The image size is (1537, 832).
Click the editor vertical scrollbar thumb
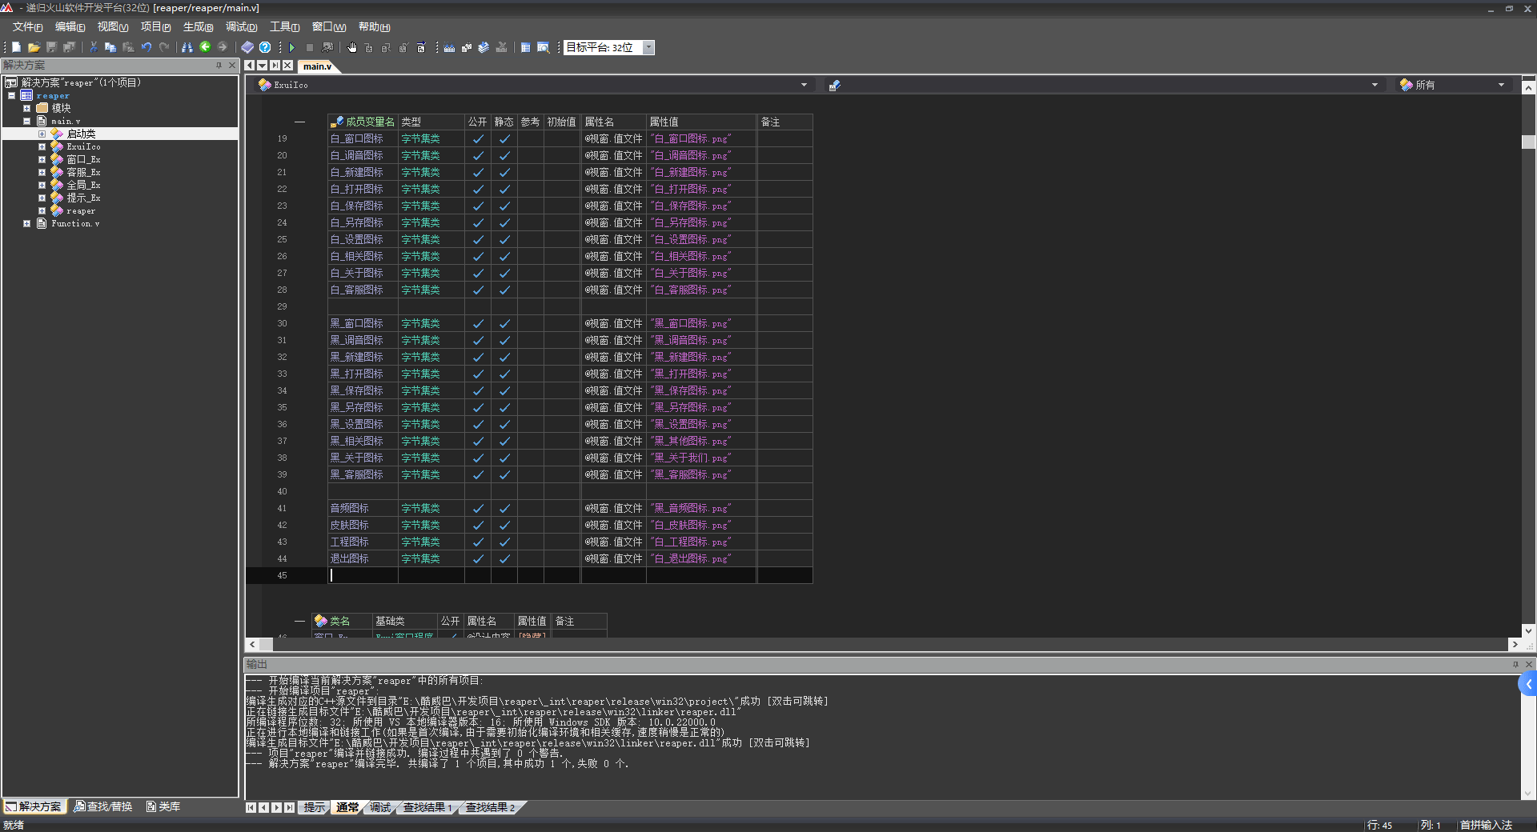click(1528, 142)
